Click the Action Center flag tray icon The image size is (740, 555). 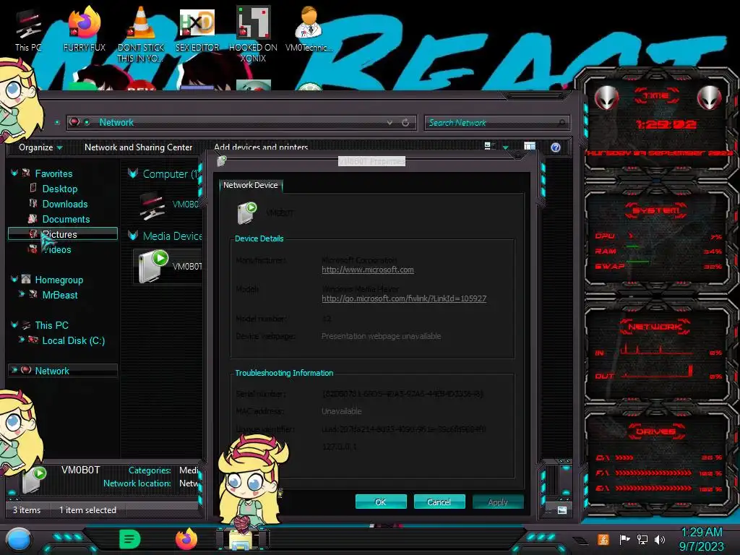click(624, 539)
